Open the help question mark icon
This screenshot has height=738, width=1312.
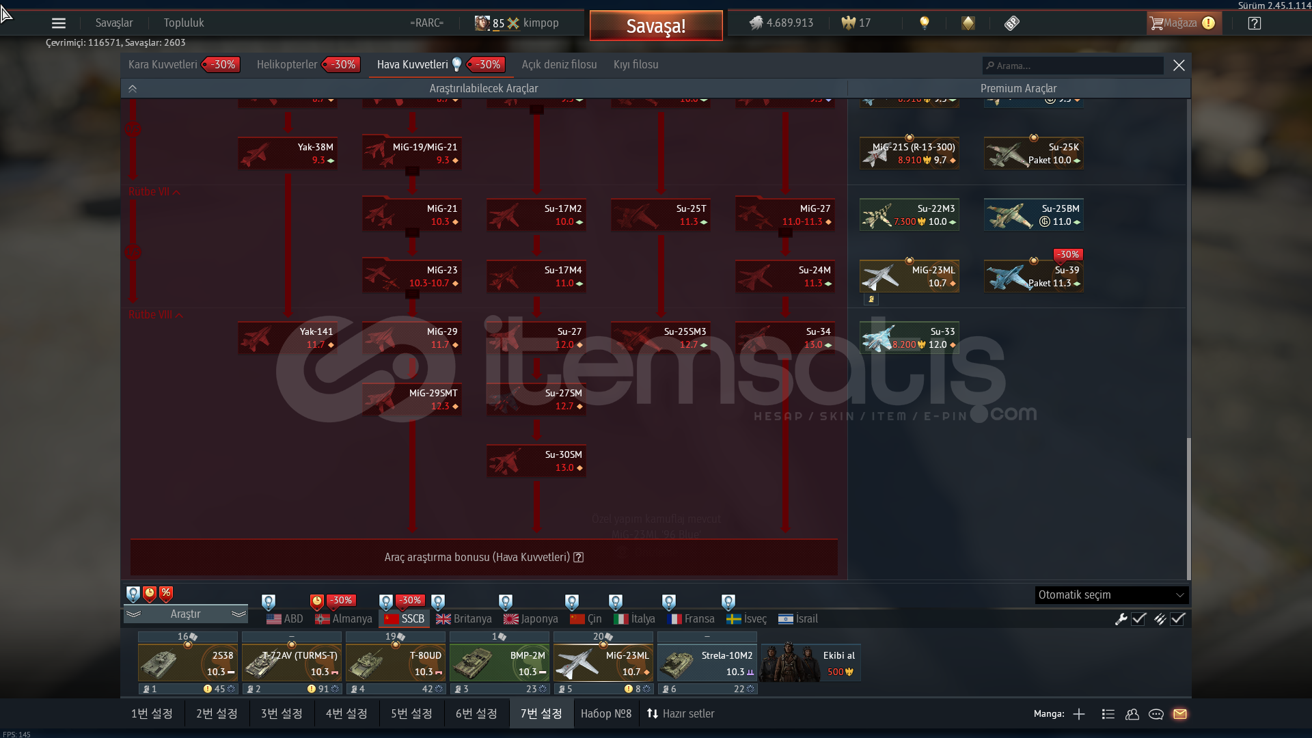click(1254, 23)
